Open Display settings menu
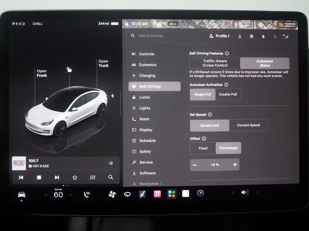This screenshot has height=231, width=309. click(154, 130)
